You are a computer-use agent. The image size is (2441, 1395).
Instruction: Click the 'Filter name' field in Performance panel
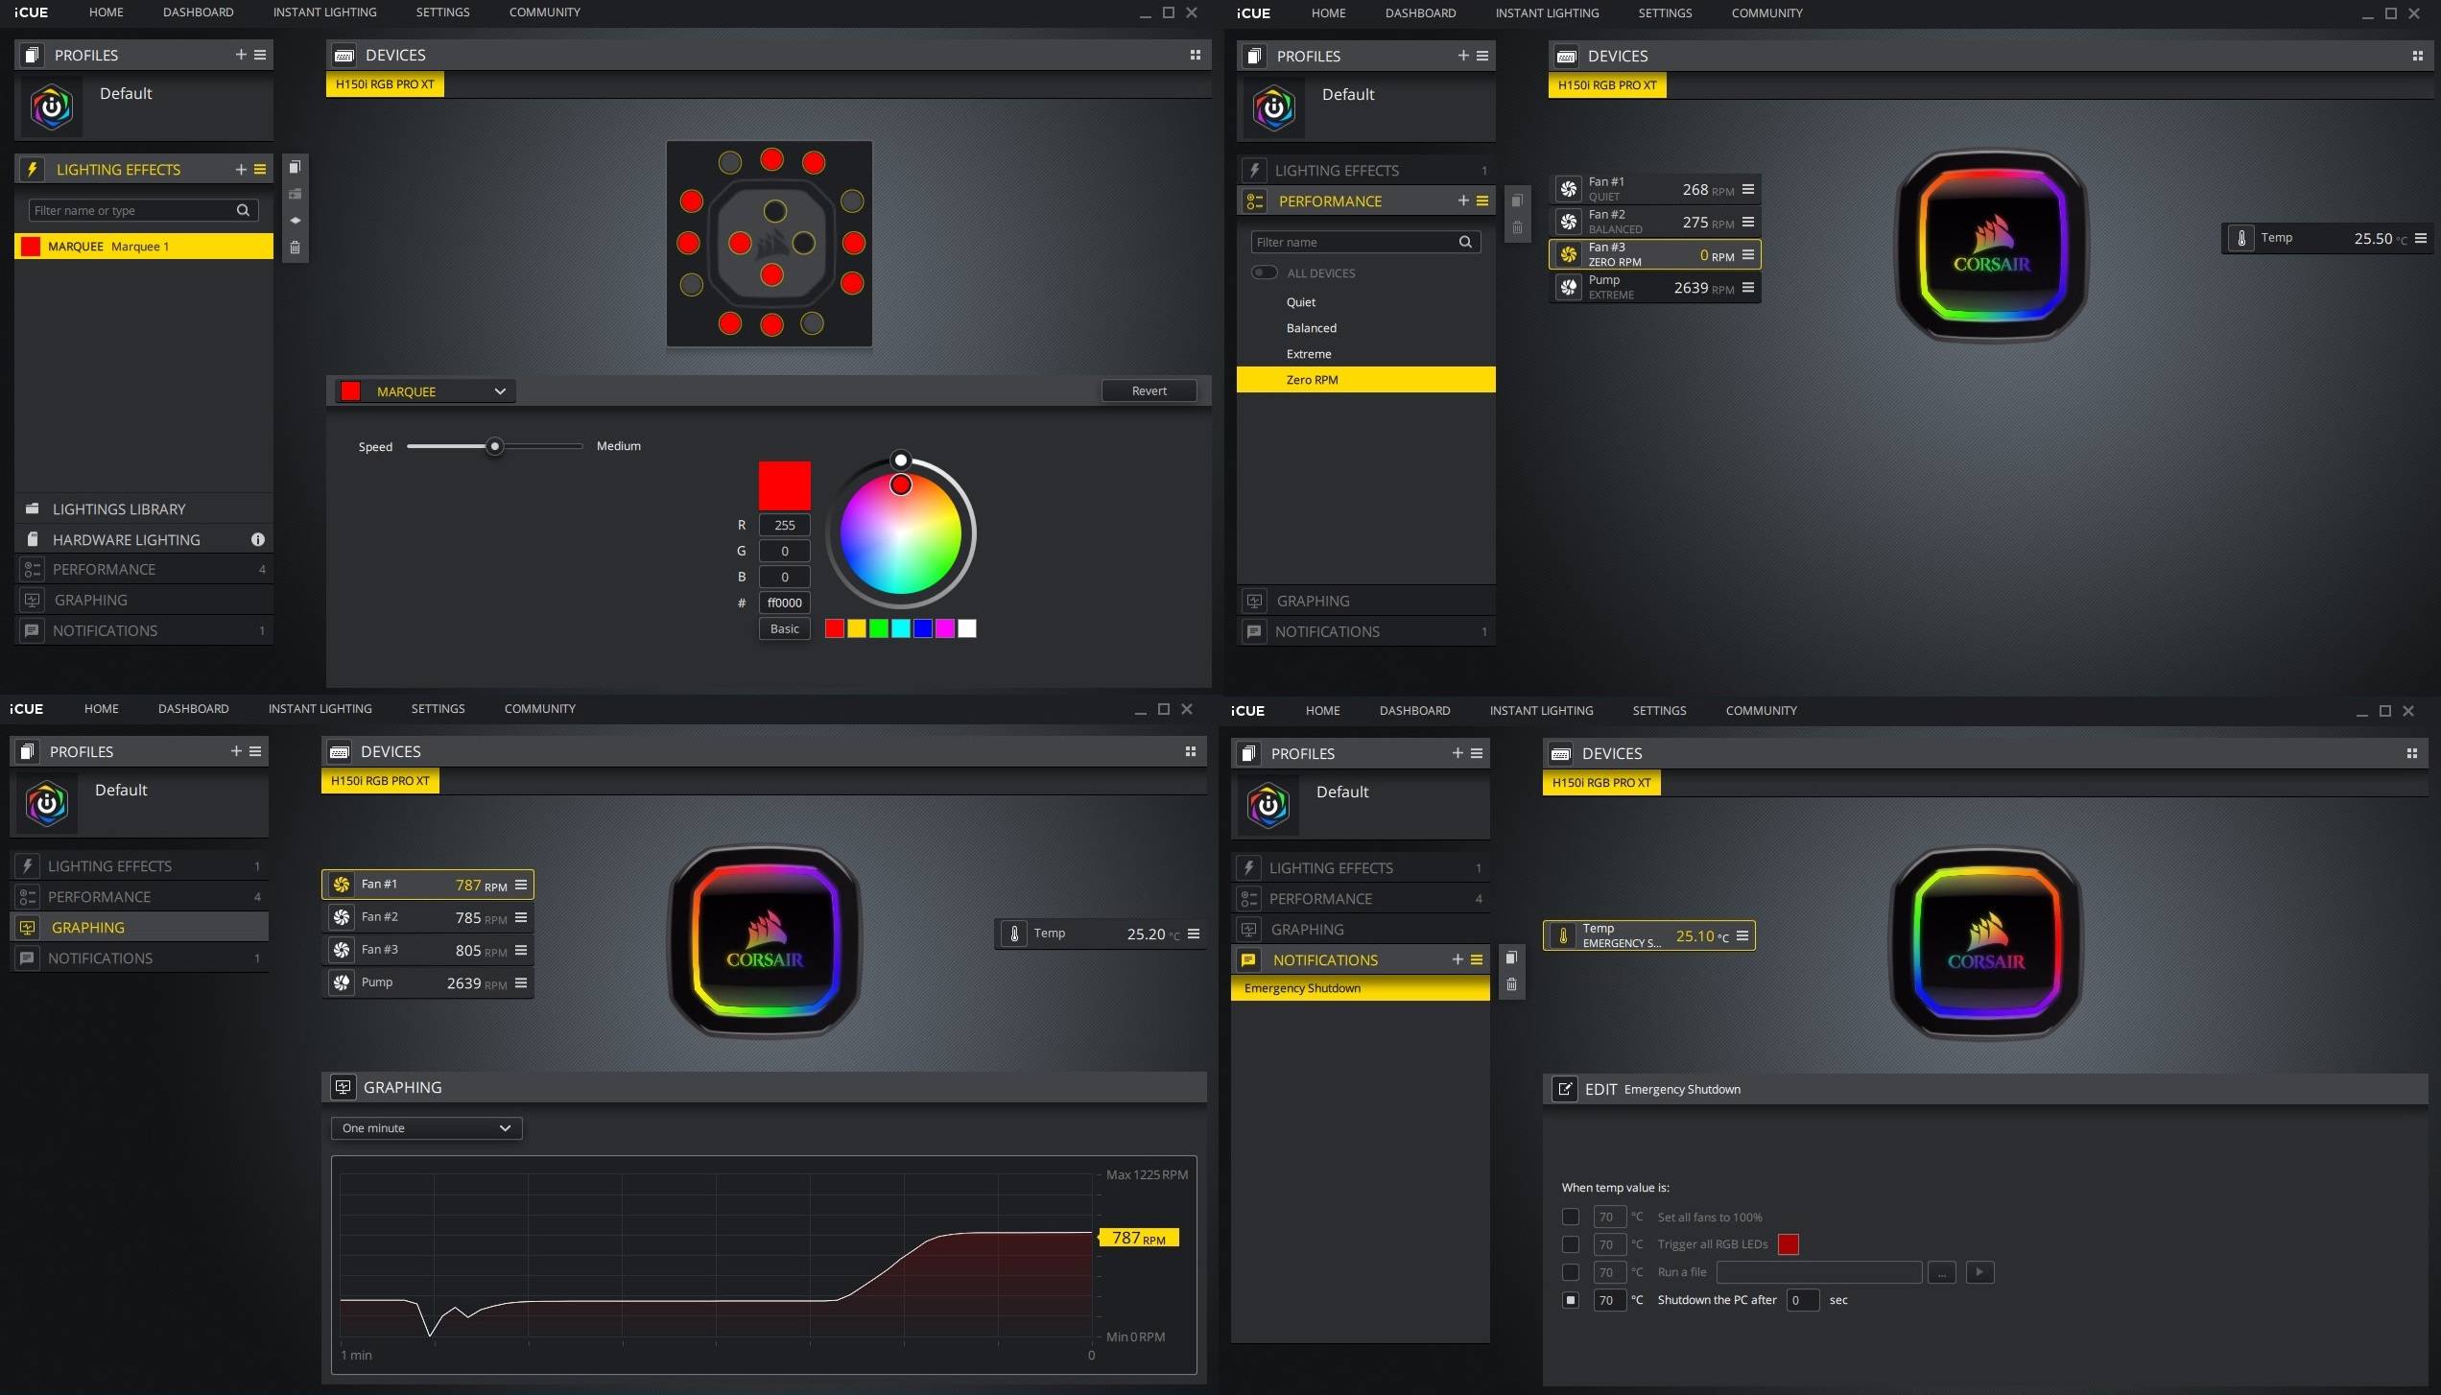[1365, 242]
